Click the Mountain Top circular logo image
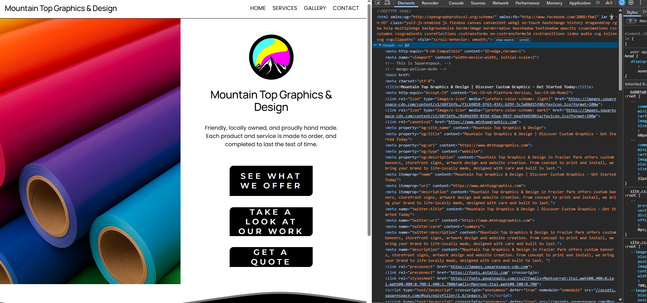 [x=271, y=57]
